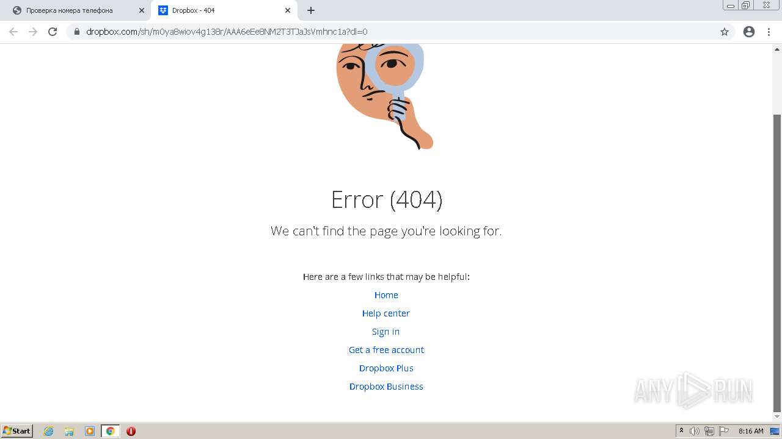This screenshot has width=782, height=439.
Task: Click the Chrome taskbar icon
Action: pos(110,431)
